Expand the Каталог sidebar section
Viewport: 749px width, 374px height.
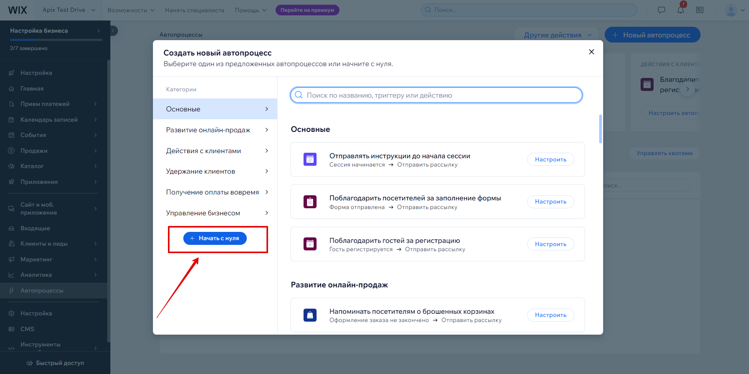(54, 166)
